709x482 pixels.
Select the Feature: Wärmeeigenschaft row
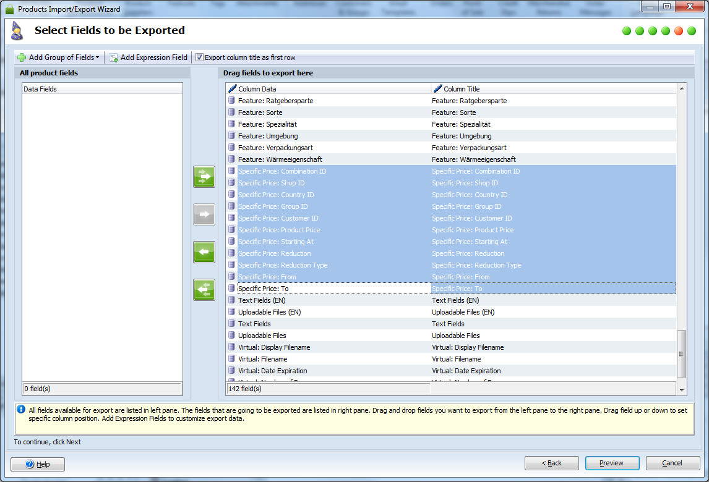pos(451,159)
